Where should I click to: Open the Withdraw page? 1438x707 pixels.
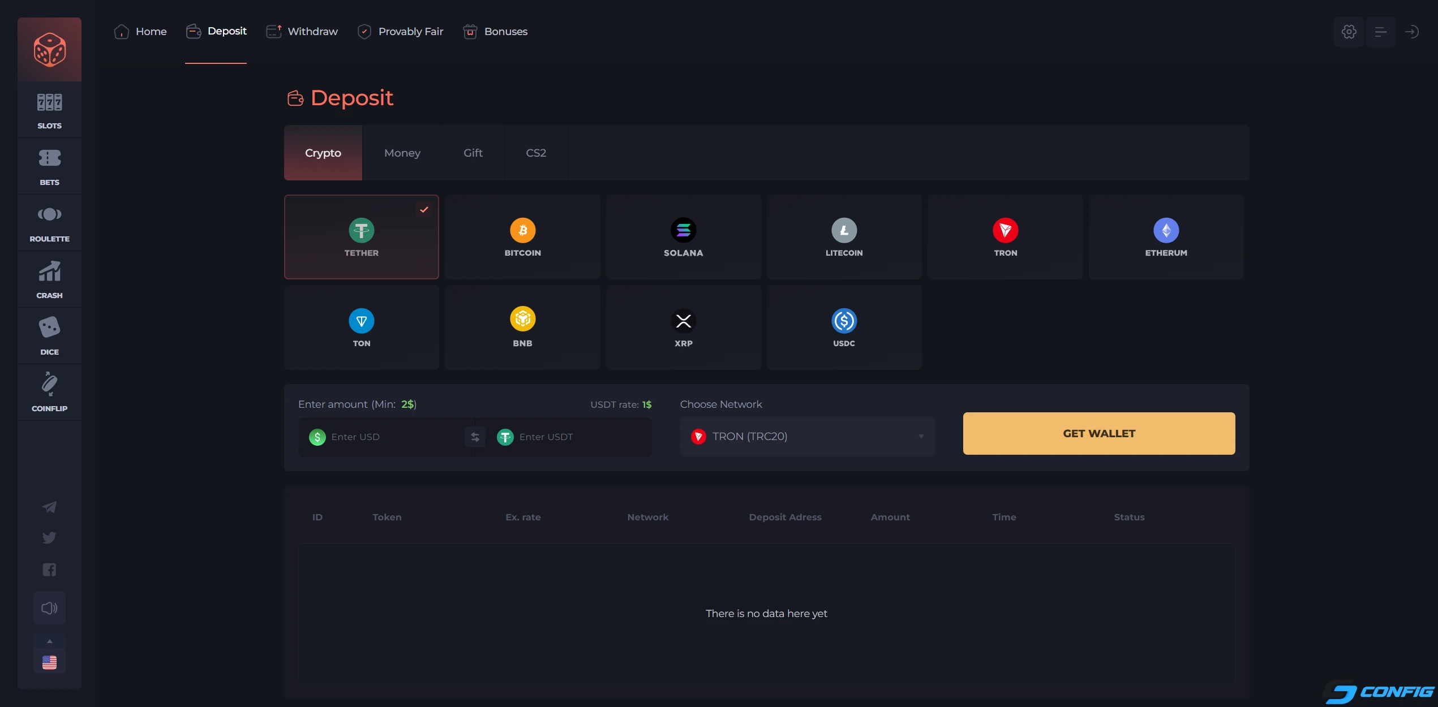(301, 32)
